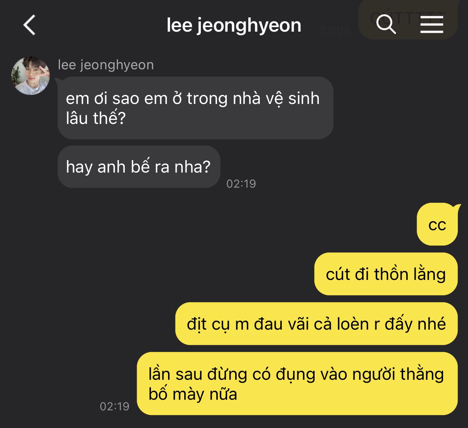Tap the 02:19 timestamp beside the yellow bubble

point(115,406)
